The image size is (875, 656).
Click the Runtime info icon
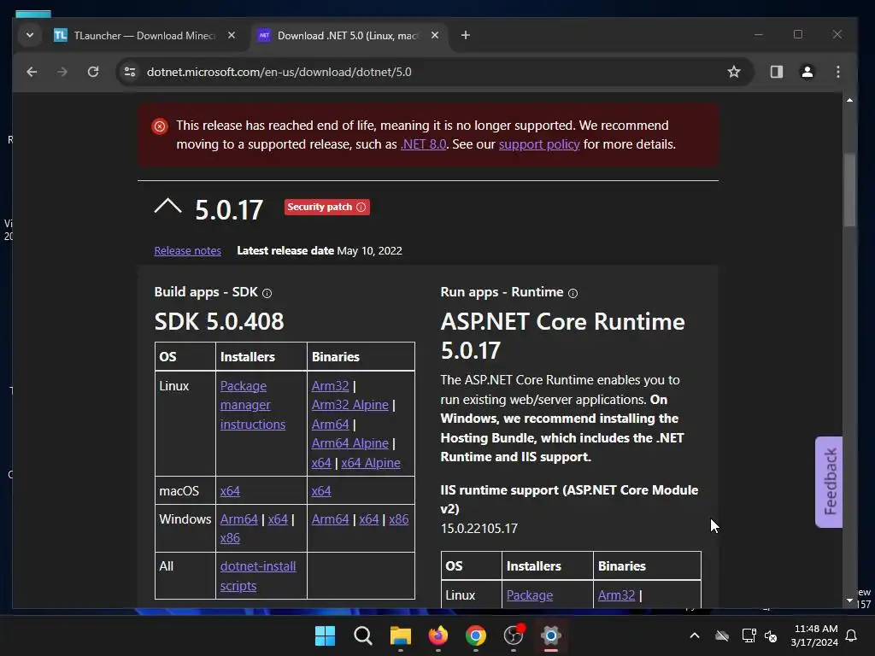point(573,294)
